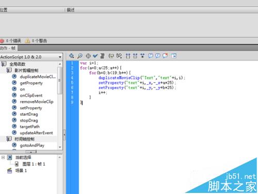Click the 0 个错误 error indicator
The image size is (258, 194).
tap(11, 41)
